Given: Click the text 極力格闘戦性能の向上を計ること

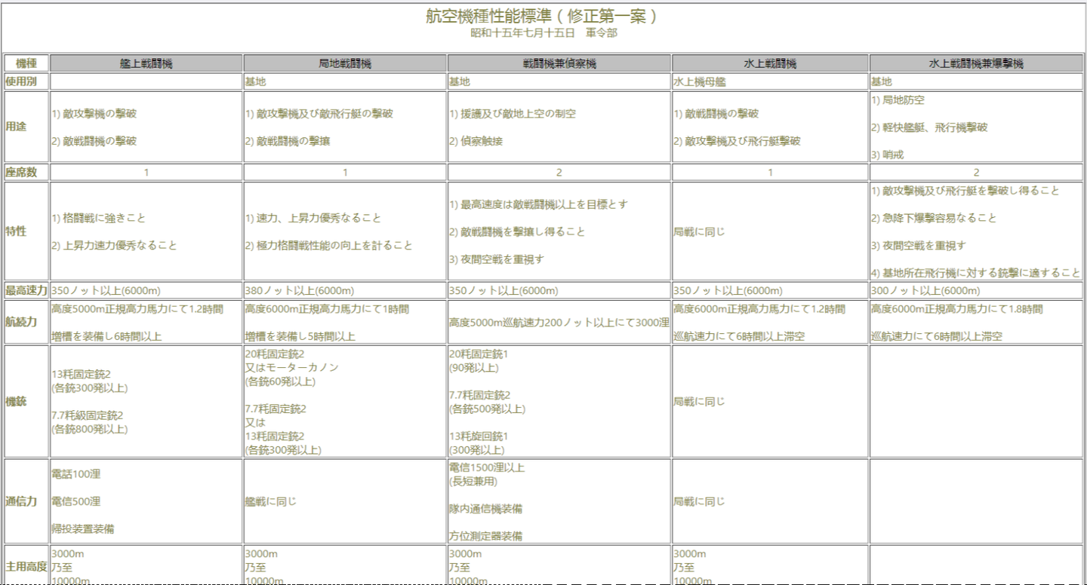Looking at the screenshot, I should 334,245.
